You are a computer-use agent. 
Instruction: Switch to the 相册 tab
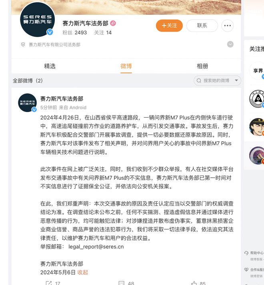[202, 66]
